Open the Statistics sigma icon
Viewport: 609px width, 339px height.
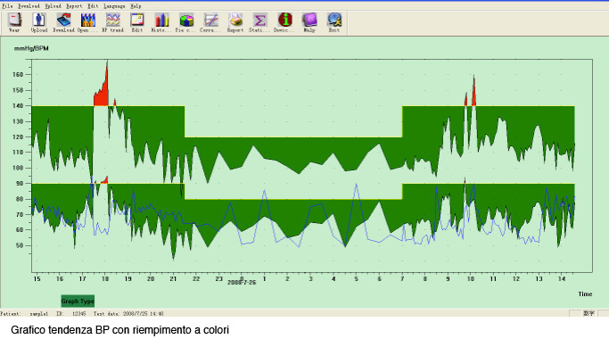(259, 22)
